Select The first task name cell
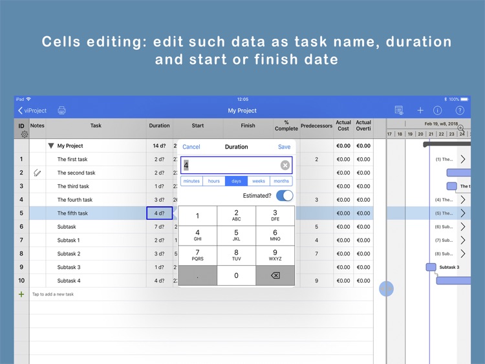The image size is (485, 364). 96,159
